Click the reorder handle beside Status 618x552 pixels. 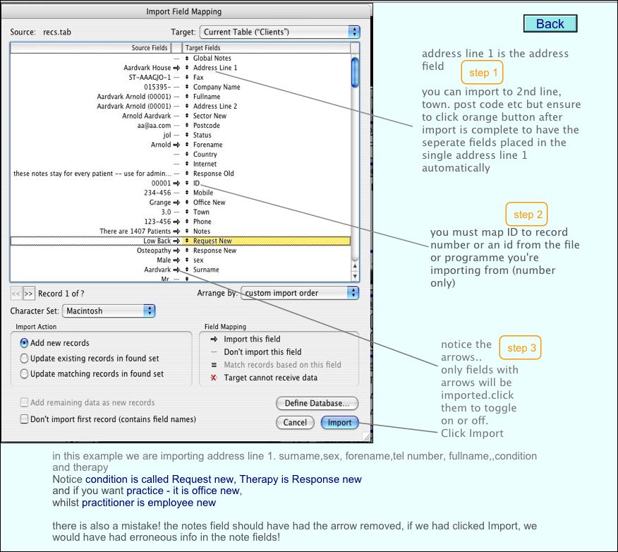[x=187, y=136]
